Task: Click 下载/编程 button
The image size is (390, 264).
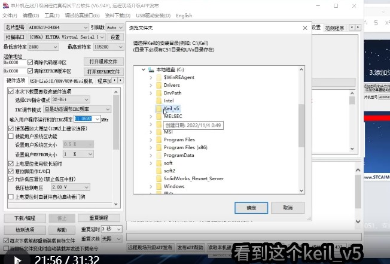Action: pyautogui.click(x=25, y=219)
